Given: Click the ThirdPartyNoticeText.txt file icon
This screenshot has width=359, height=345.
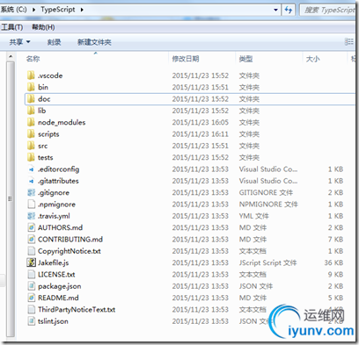Looking at the screenshot, I should pos(31,310).
